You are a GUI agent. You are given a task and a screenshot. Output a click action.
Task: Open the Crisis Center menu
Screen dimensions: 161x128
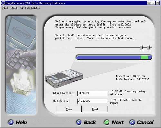(30, 8)
